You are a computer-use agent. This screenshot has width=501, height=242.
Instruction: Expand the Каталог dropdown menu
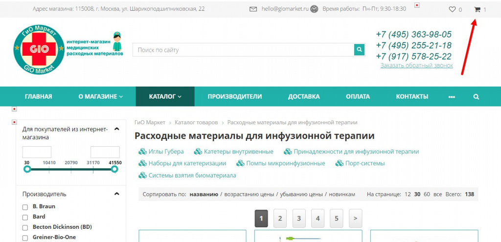coord(165,97)
